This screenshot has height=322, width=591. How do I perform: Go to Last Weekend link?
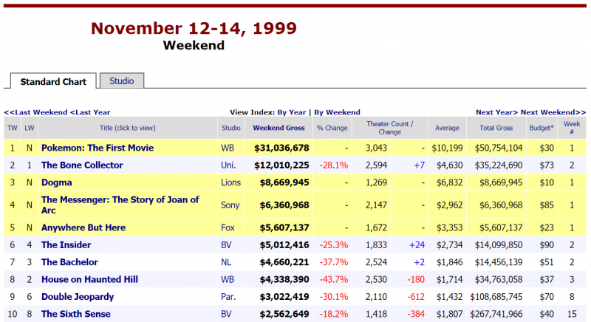pos(35,112)
